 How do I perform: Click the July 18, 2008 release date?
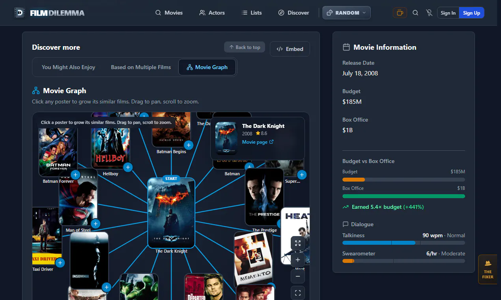tap(360, 73)
